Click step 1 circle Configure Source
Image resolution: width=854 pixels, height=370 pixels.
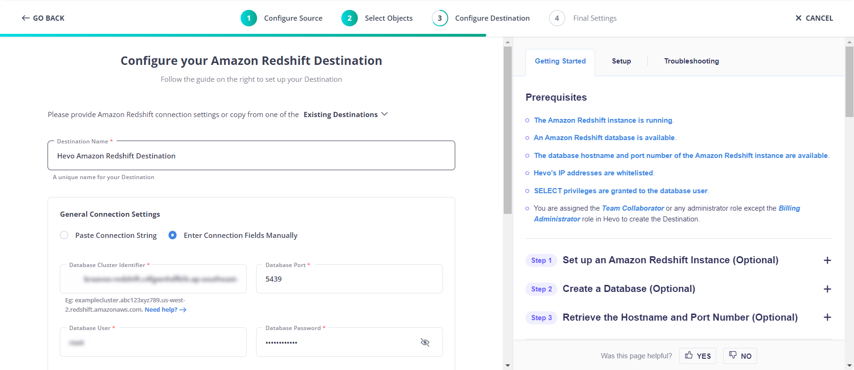coord(249,18)
